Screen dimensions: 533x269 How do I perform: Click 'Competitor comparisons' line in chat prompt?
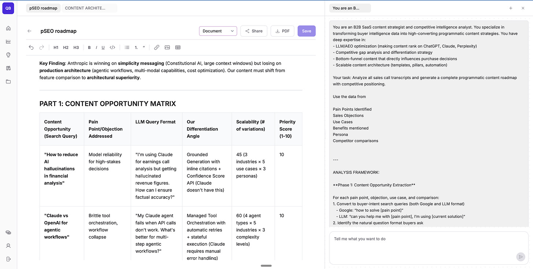coord(355,141)
